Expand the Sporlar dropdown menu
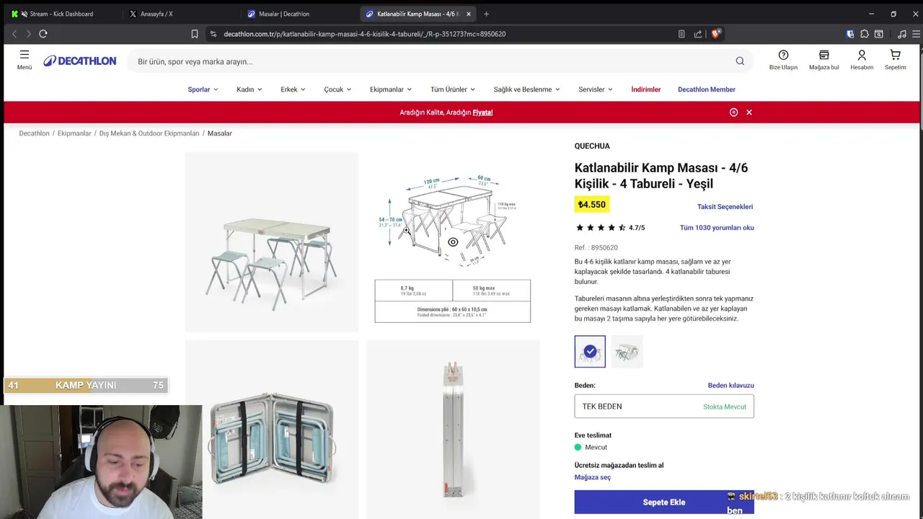Viewport: 923px width, 519px height. (203, 89)
